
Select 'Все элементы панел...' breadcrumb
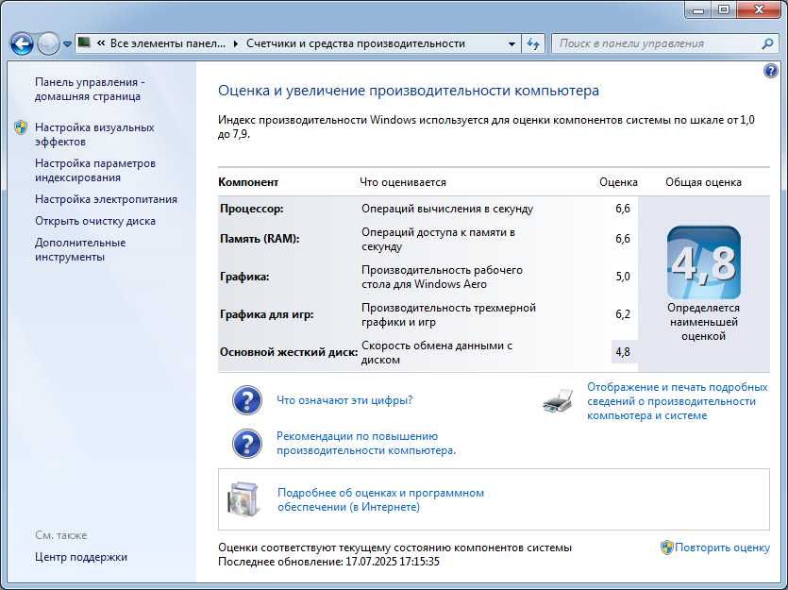(168, 43)
